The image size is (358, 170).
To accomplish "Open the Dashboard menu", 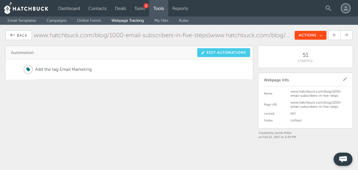I will pyautogui.click(x=69, y=9).
